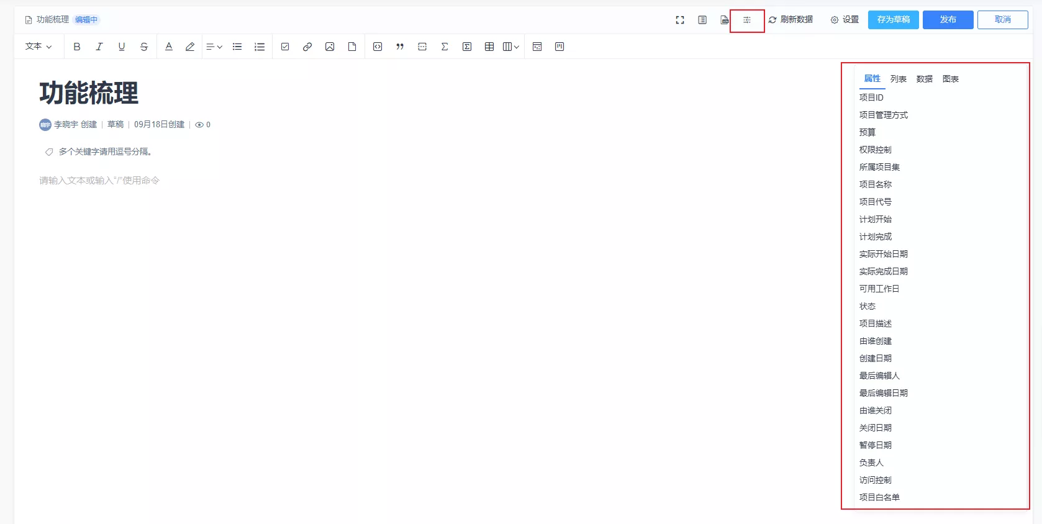Expand the column layout dropdown
This screenshot has width=1042, height=524.
pyautogui.click(x=511, y=47)
